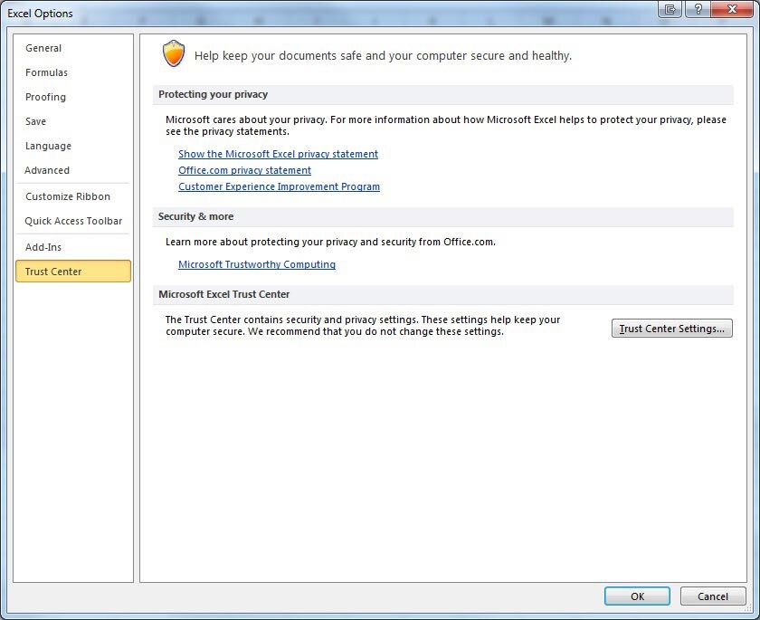Open the Add-Ins settings page
This screenshot has height=620, width=760.
point(45,246)
